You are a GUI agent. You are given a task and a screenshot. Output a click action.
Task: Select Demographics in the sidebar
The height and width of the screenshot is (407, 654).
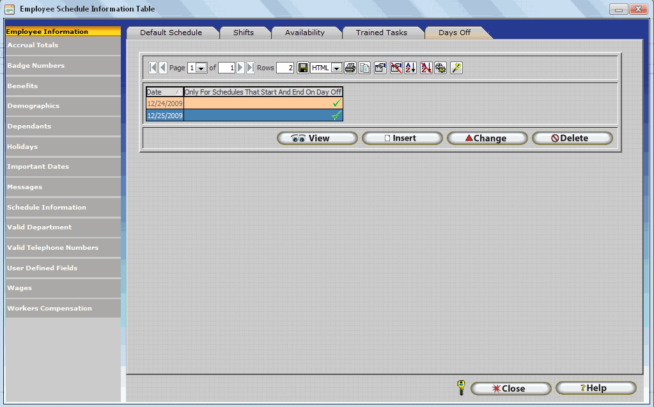click(x=63, y=106)
